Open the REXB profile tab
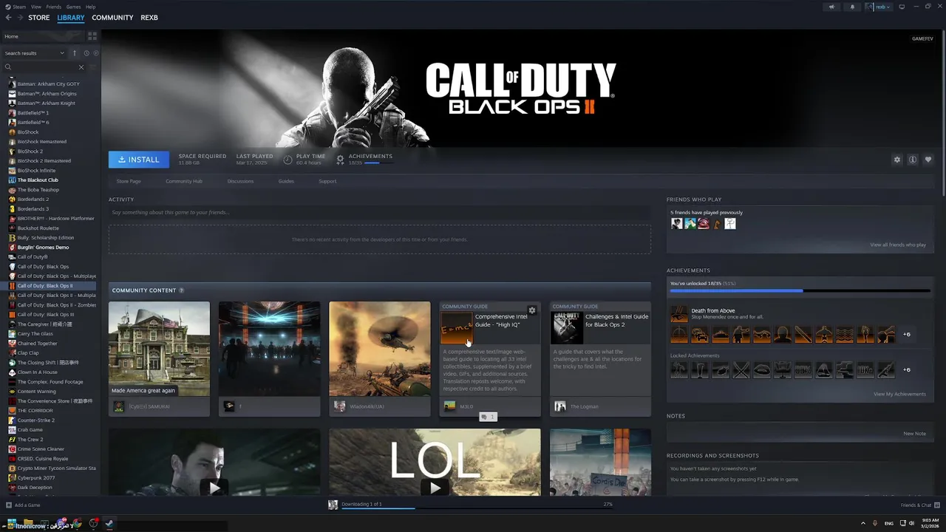946x532 pixels. 149,18
